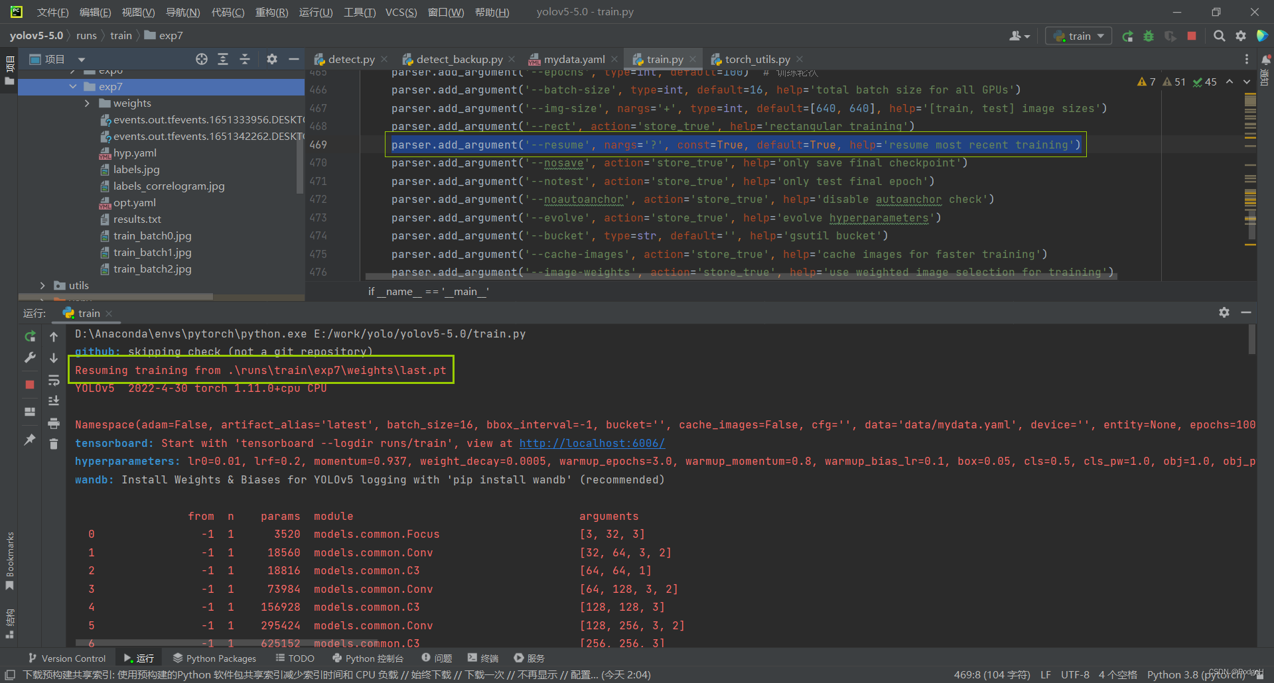Collapse the exp7 folder
This screenshot has width=1274, height=683.
coord(73,86)
